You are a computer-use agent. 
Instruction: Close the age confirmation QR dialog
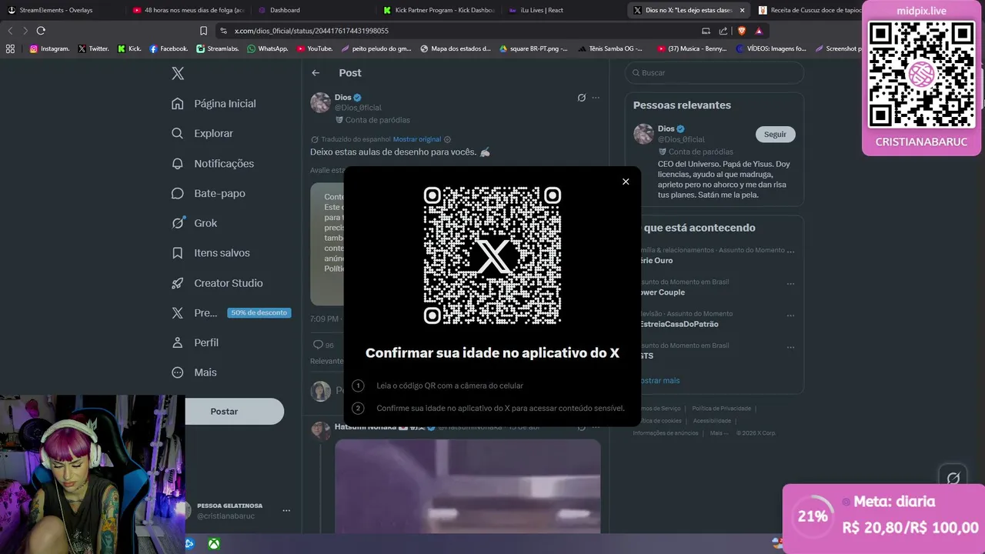(x=626, y=182)
